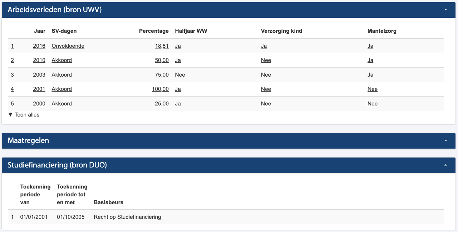This screenshot has width=458, height=232.
Task: Click 'Nee' under Halfjaar WW for 2003
Action: [180, 75]
